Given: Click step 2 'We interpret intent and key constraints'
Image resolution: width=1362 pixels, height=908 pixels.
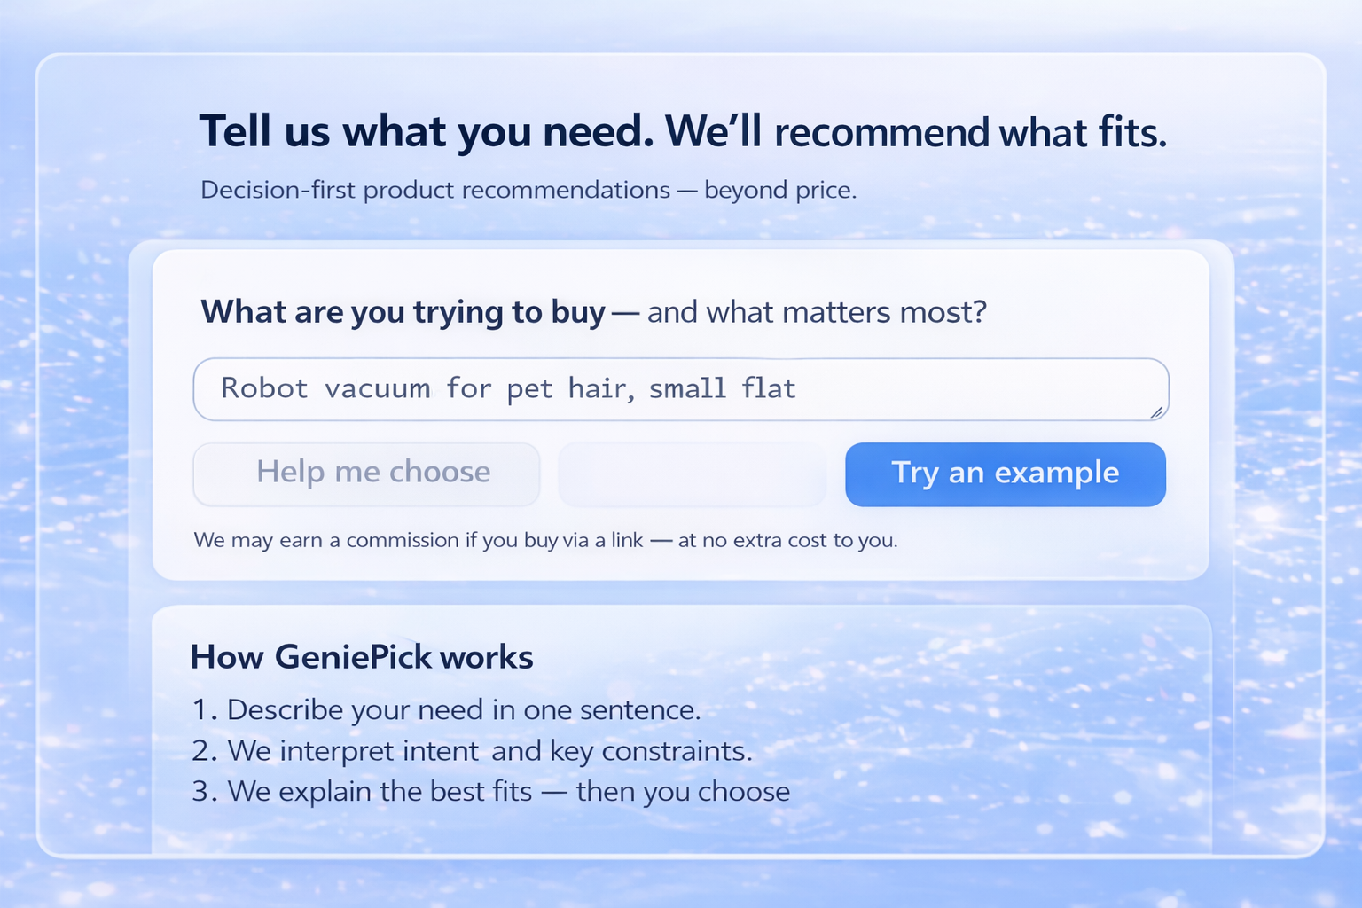Looking at the screenshot, I should pos(489,751).
